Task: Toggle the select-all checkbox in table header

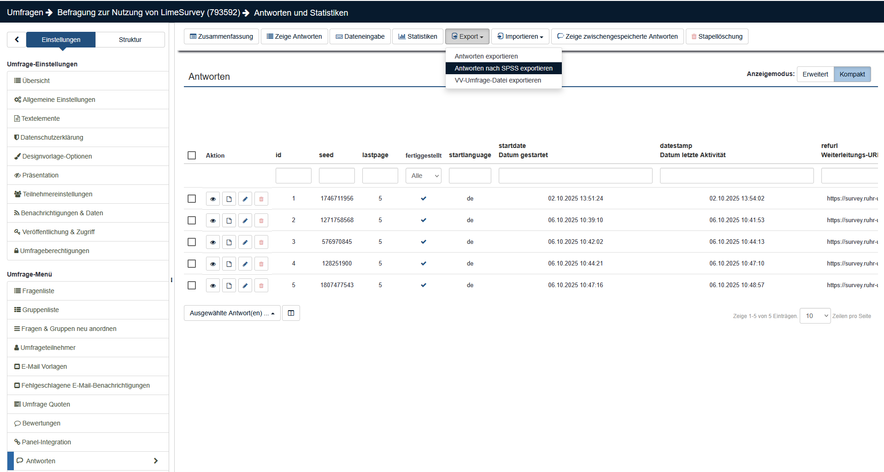Action: pos(192,155)
